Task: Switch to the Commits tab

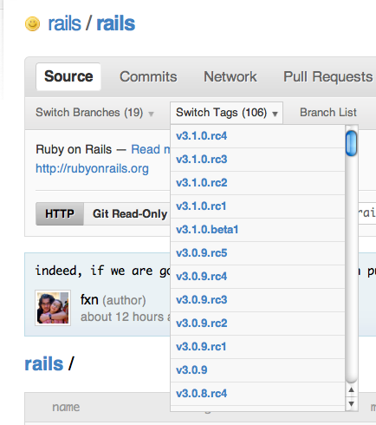Action: (x=148, y=77)
